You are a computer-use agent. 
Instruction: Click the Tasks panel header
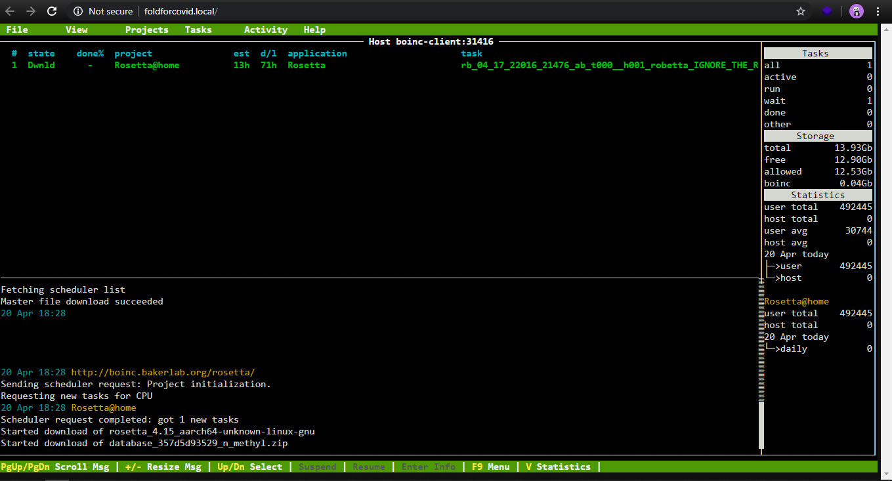[818, 53]
